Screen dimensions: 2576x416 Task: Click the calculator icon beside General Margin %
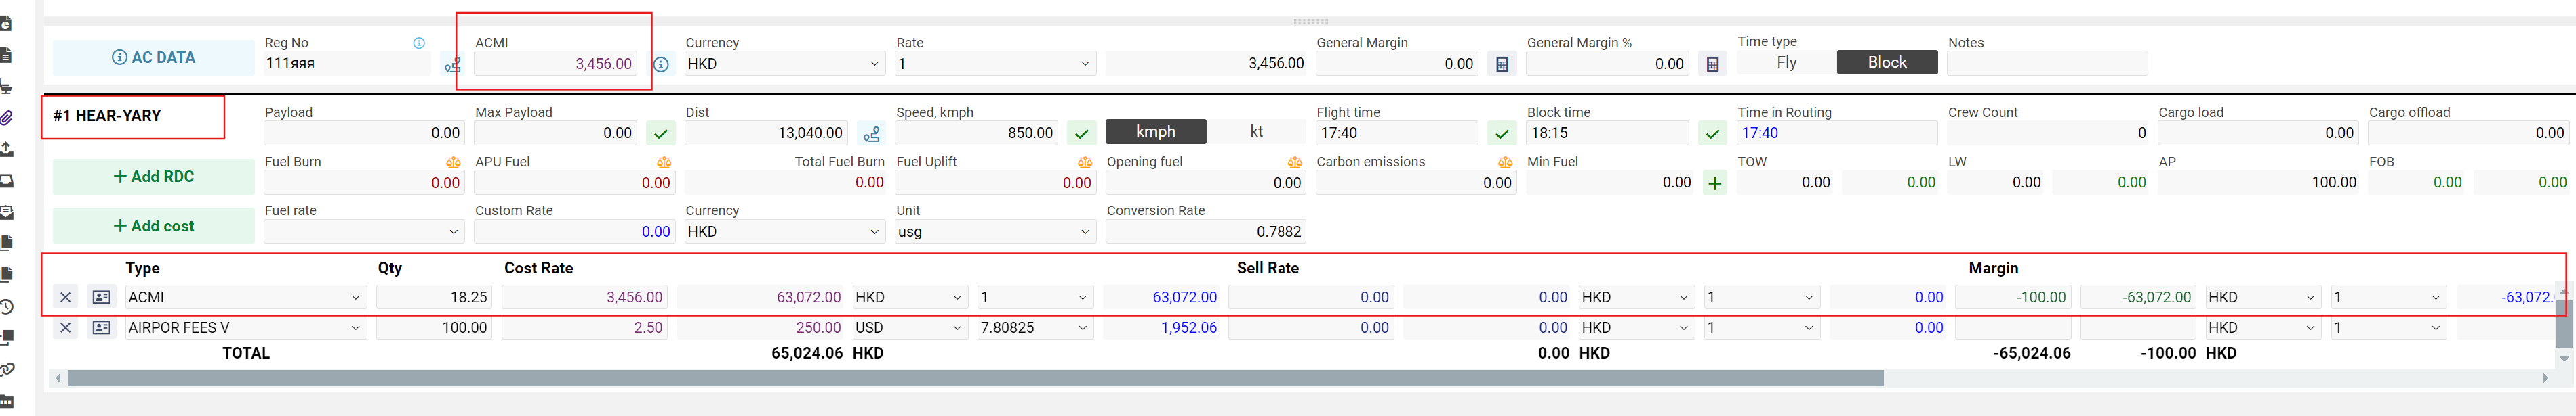point(1712,65)
